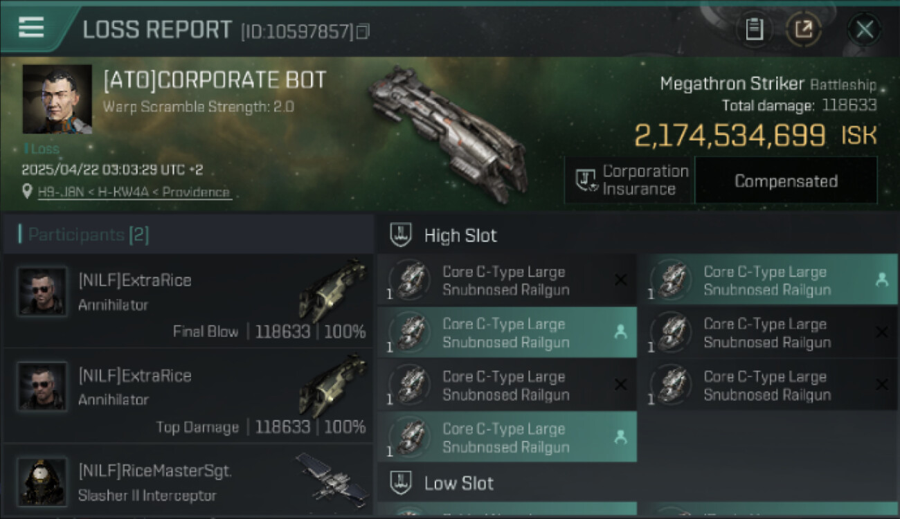Copy the loss report ID
The height and width of the screenshot is (519, 900).
(x=363, y=32)
